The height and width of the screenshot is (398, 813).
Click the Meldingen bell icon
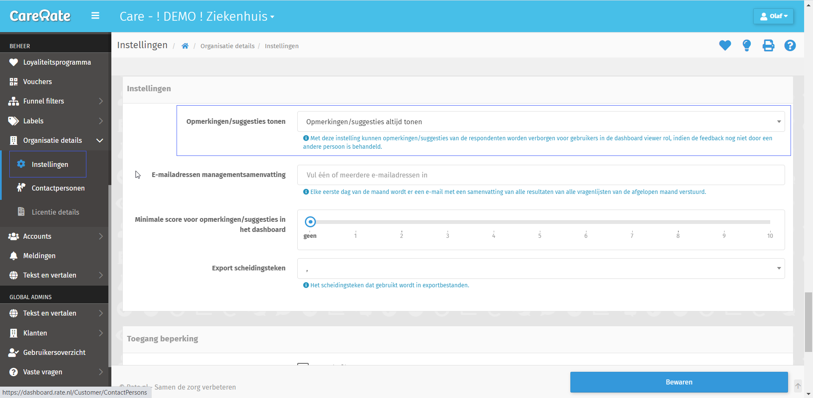tap(14, 256)
